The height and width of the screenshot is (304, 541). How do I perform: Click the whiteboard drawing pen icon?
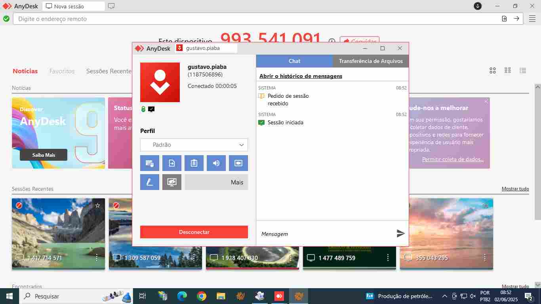coord(150,182)
